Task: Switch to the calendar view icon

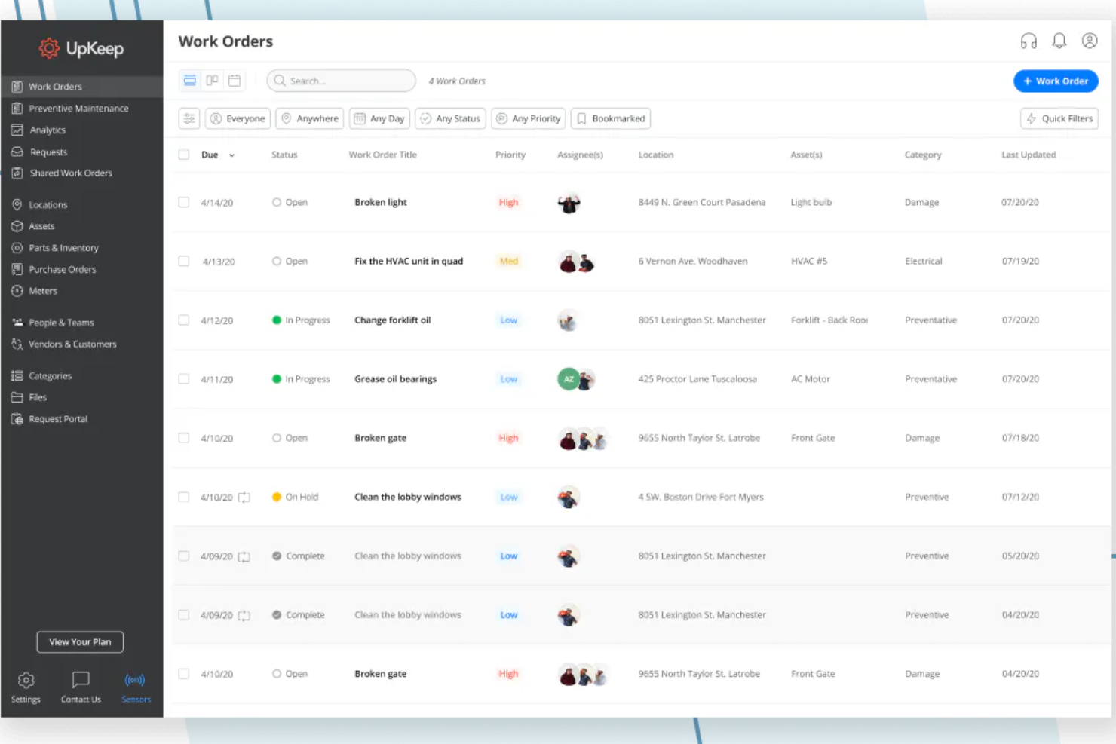Action: [234, 80]
